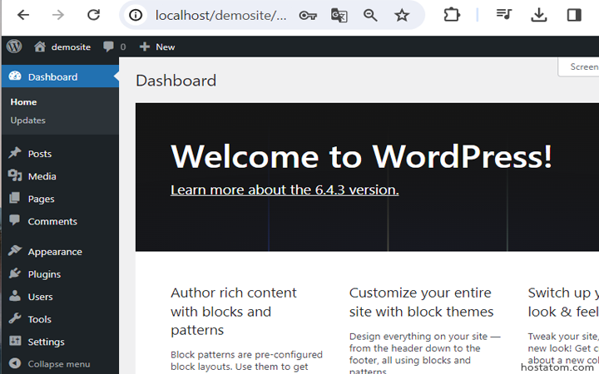Click the localhost/demosite address bar URL

pos(220,15)
